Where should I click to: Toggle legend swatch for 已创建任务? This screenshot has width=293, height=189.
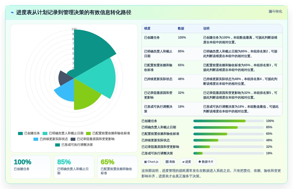pos(20,133)
